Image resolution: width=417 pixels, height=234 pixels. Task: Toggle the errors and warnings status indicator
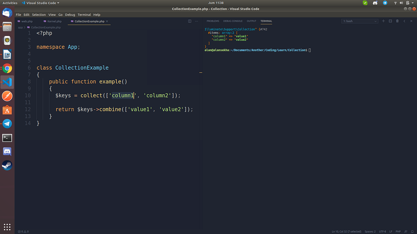(x=23, y=231)
